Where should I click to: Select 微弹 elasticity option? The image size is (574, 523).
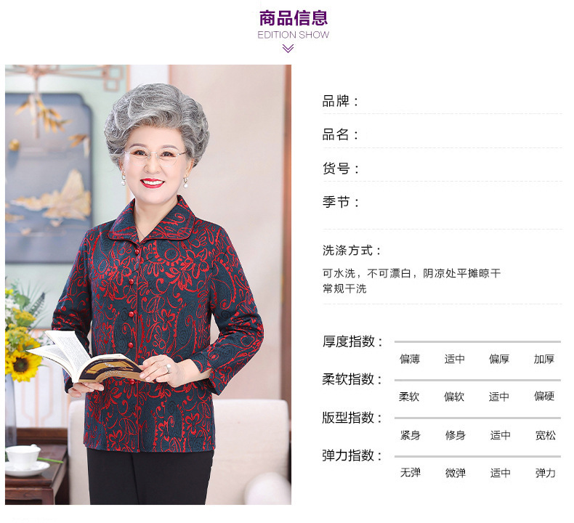click(x=456, y=473)
